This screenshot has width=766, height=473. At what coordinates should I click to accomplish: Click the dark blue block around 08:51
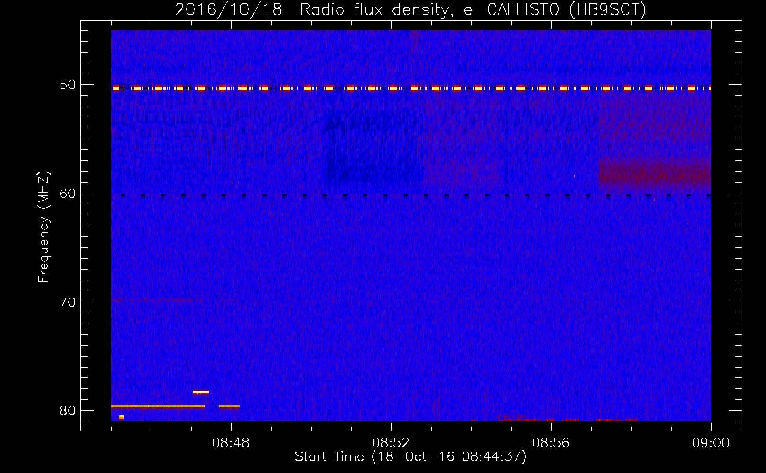(x=373, y=146)
